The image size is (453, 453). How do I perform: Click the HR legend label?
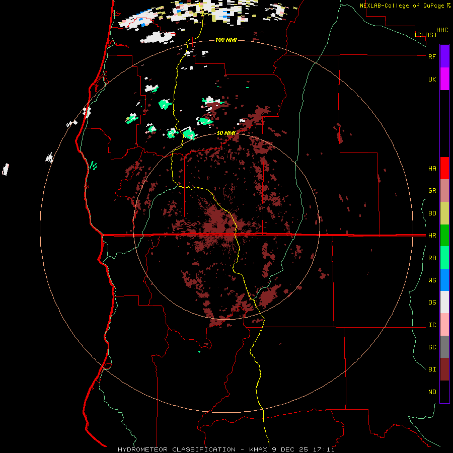(432, 236)
